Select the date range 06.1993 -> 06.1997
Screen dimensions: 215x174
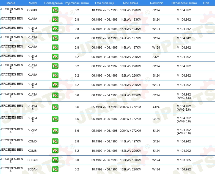point(104,66)
